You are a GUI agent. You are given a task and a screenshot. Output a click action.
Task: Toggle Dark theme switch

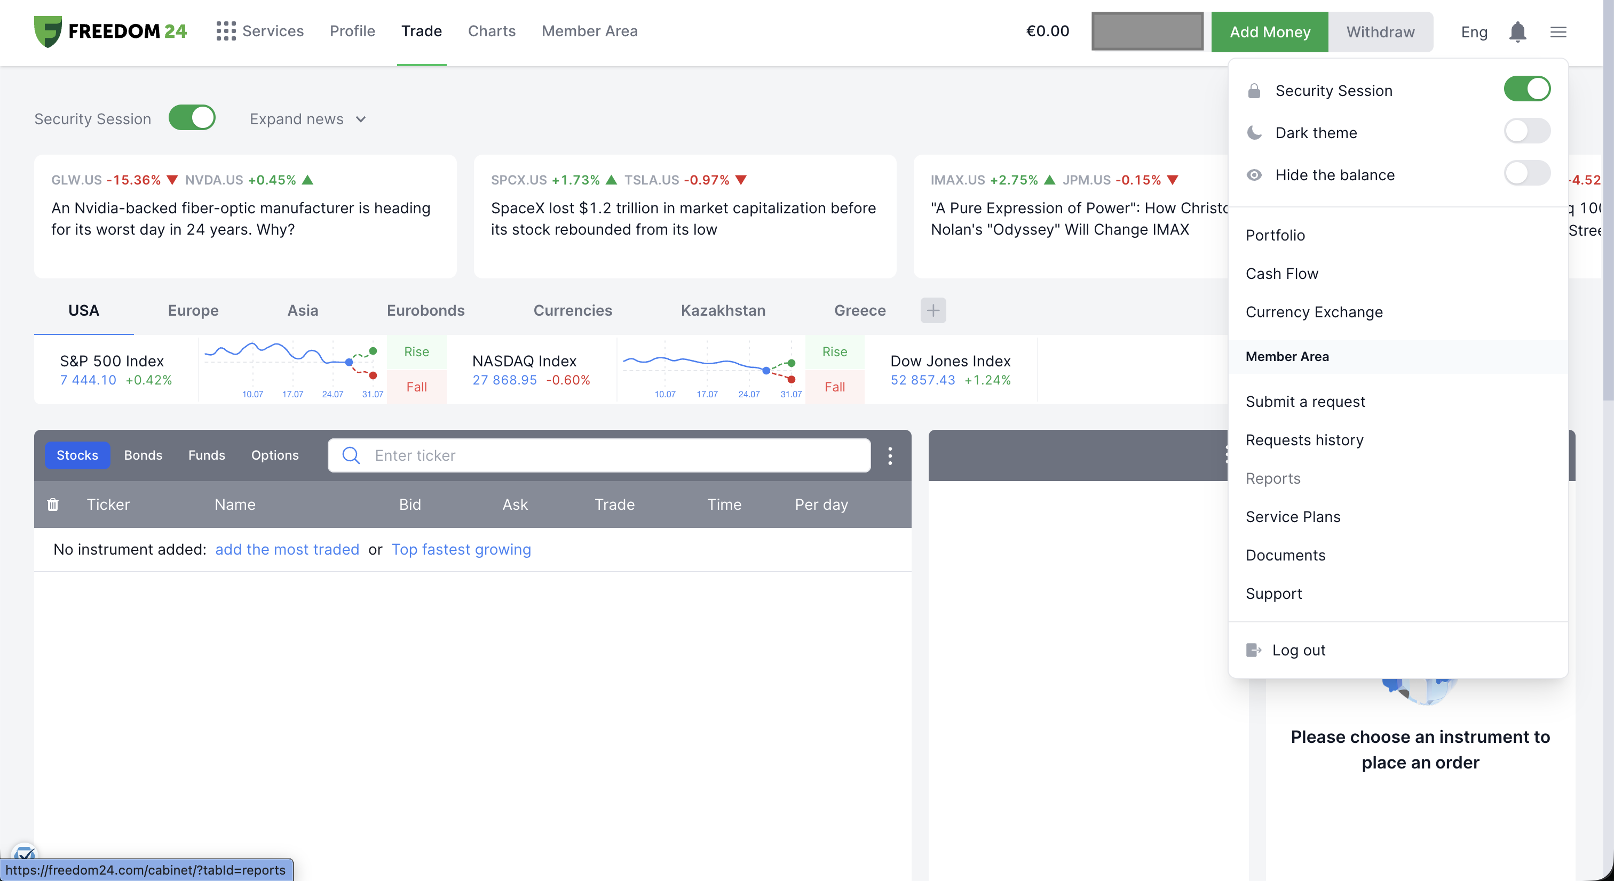[1526, 132]
